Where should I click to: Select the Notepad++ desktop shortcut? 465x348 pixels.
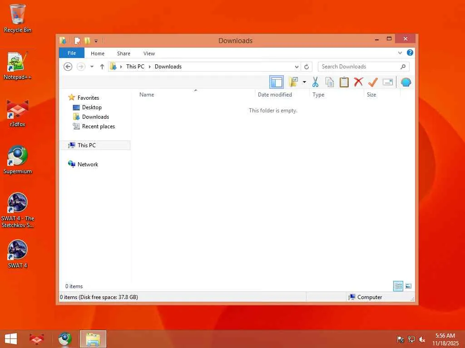18,66
